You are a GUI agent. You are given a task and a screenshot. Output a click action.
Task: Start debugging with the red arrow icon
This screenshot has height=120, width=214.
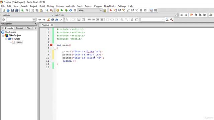click(x=111, y=10)
